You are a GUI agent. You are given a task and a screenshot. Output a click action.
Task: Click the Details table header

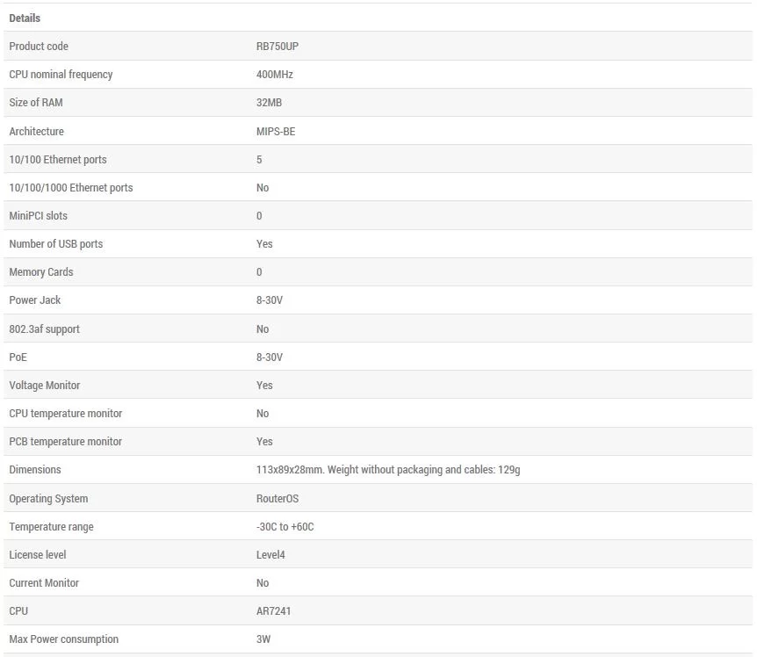pyautogui.click(x=25, y=18)
